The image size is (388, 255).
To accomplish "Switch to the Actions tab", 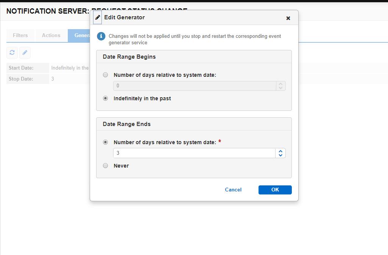I will pyautogui.click(x=51, y=35).
